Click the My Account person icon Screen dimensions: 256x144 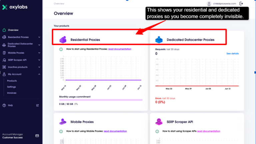[x=4, y=74]
